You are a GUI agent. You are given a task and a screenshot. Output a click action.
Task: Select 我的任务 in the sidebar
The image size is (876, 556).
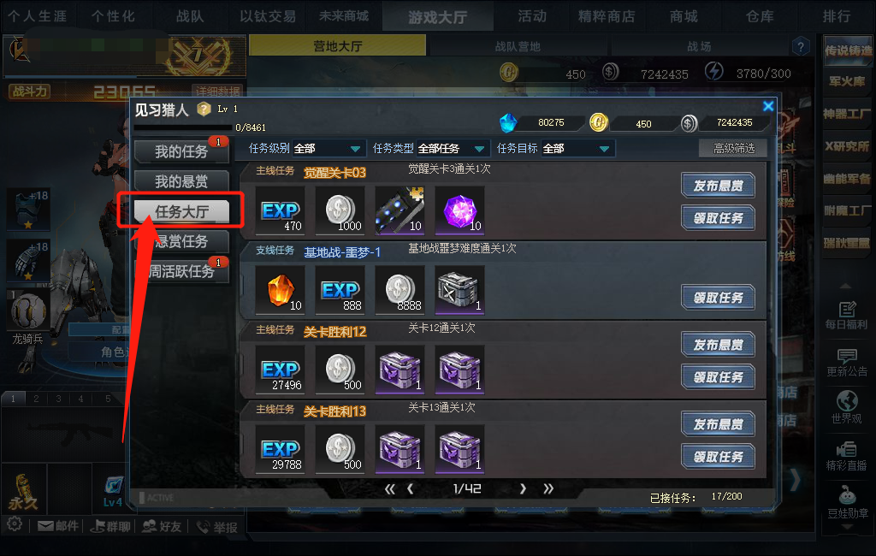pyautogui.click(x=181, y=151)
